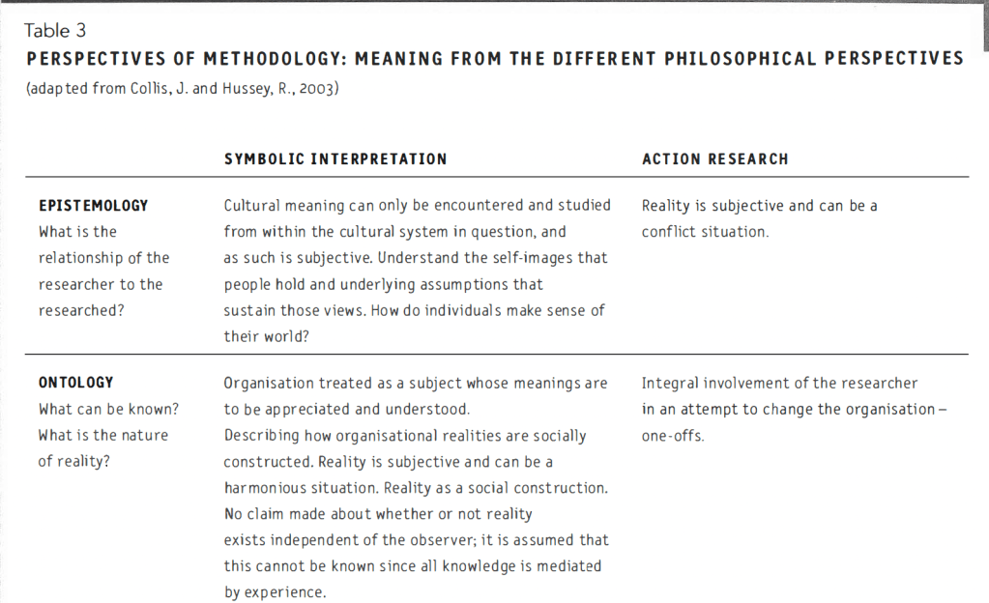
Task: Click the "Perspectives of Methodology" table title
Action: point(494,59)
